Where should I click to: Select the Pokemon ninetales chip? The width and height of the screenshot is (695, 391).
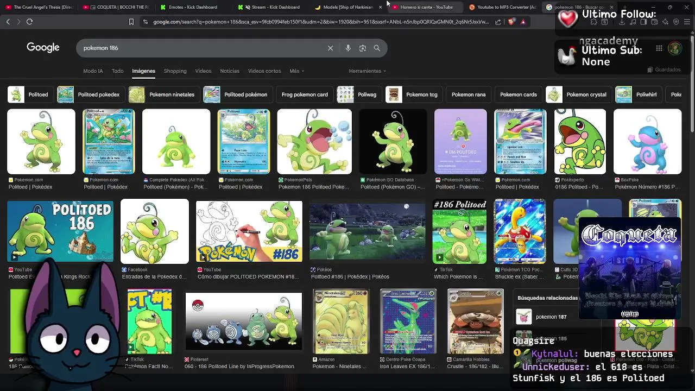163,94
